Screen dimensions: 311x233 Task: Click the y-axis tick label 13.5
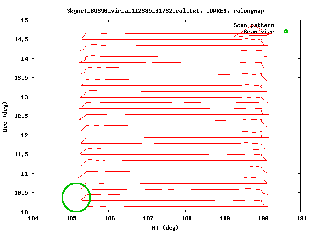click(21, 78)
